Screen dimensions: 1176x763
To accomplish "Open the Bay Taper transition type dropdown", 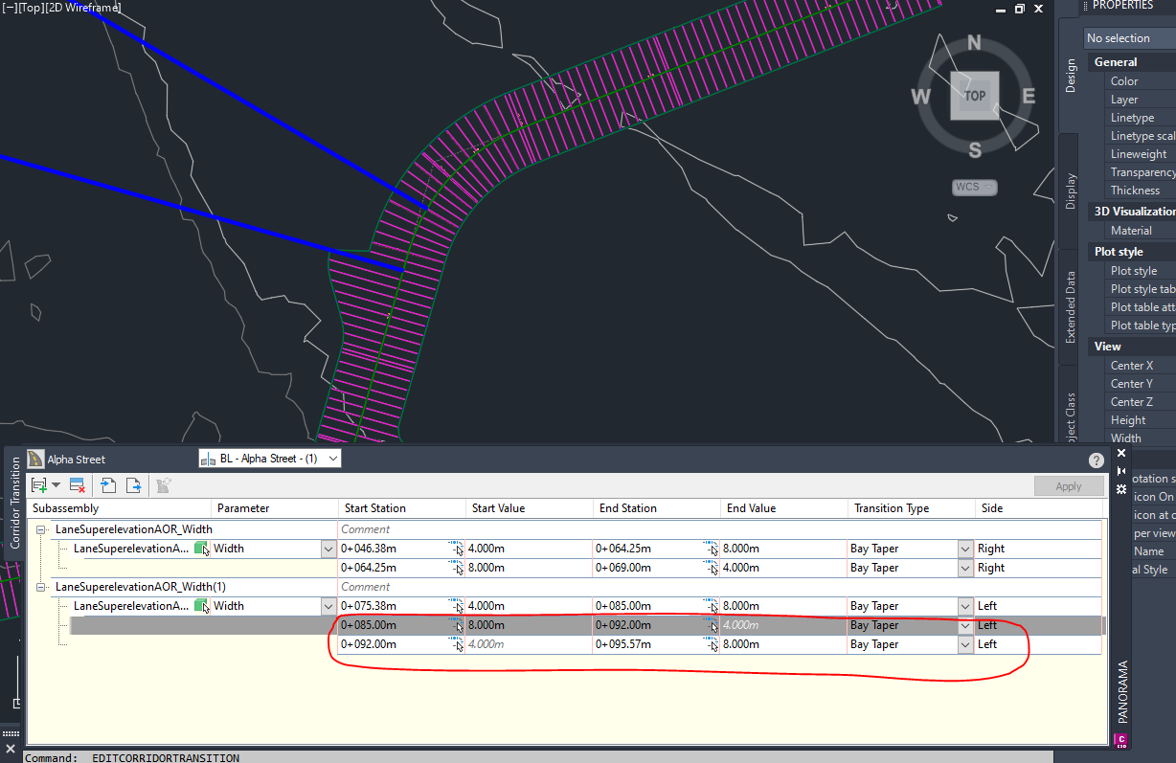I will pos(964,625).
